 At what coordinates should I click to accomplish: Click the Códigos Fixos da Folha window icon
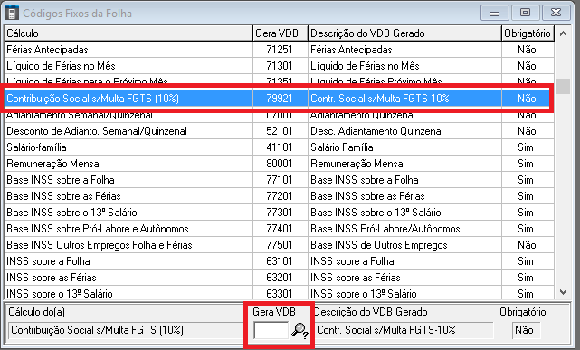(12, 14)
